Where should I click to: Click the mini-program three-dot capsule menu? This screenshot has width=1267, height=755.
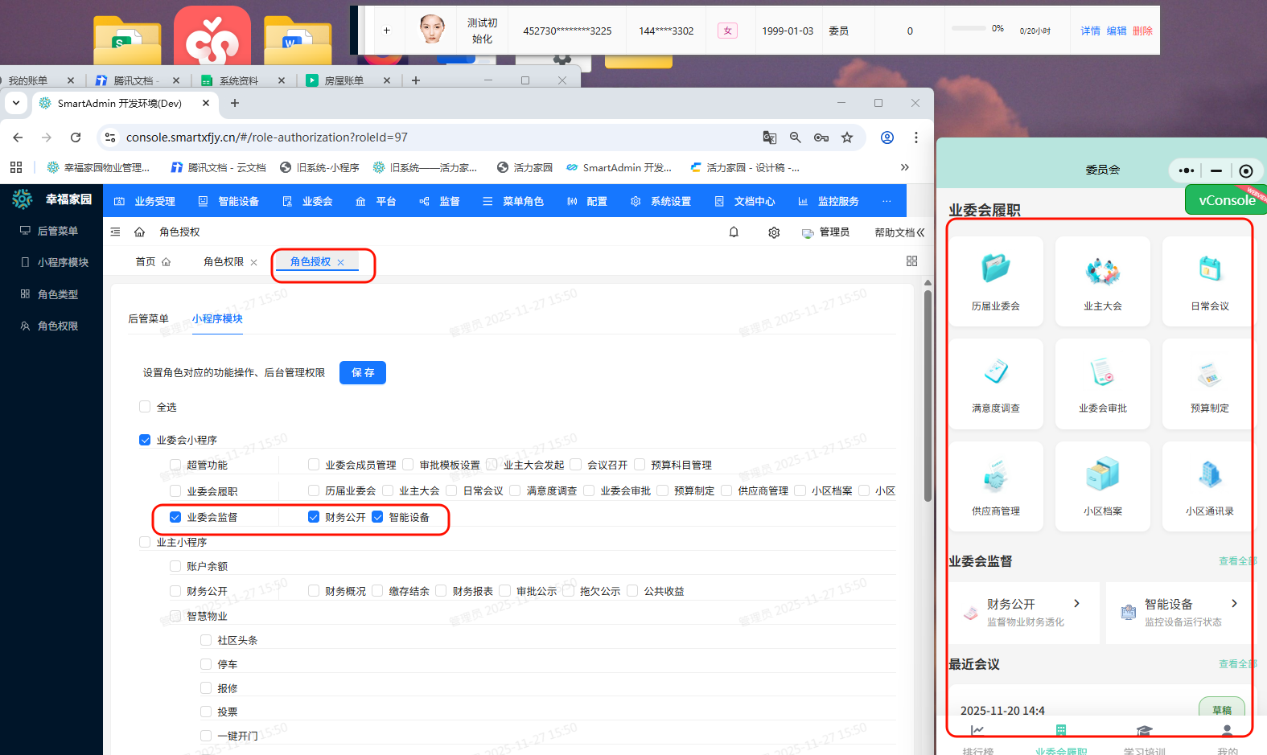tap(1186, 170)
